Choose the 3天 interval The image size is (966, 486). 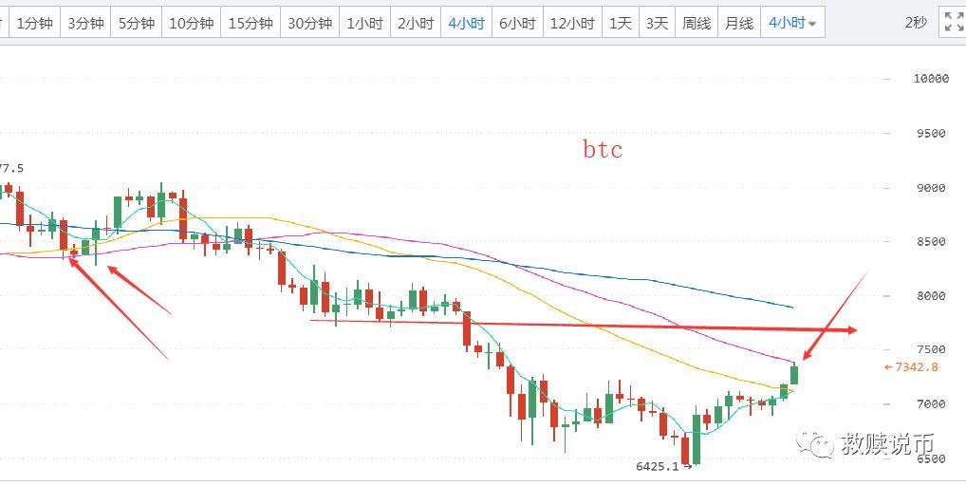pyautogui.click(x=657, y=23)
